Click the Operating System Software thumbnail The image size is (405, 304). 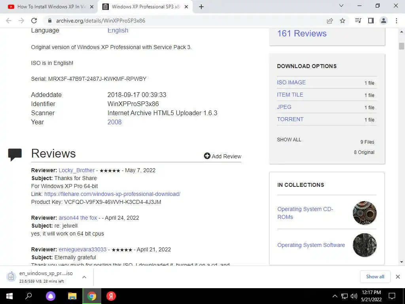pyautogui.click(x=365, y=245)
